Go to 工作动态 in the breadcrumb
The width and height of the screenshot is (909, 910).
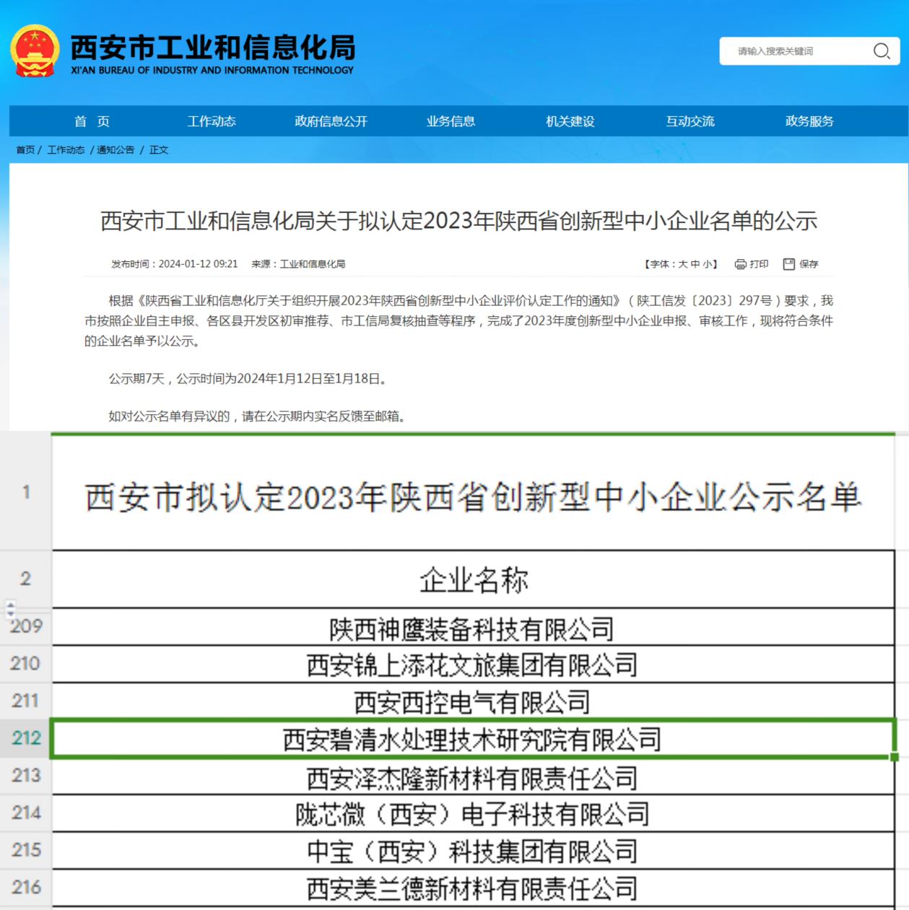[x=66, y=150]
